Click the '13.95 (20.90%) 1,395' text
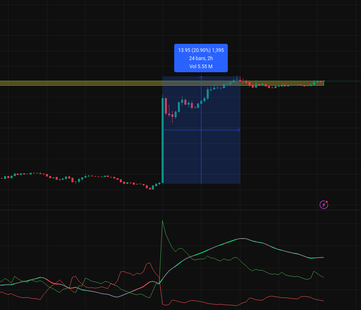 [201, 50]
